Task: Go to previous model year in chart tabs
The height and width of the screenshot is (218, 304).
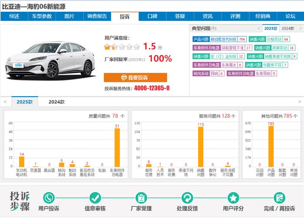Action: click(5, 102)
